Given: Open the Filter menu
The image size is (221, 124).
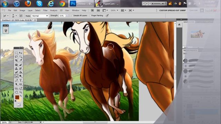Looking at the screenshot, I should [45, 10].
